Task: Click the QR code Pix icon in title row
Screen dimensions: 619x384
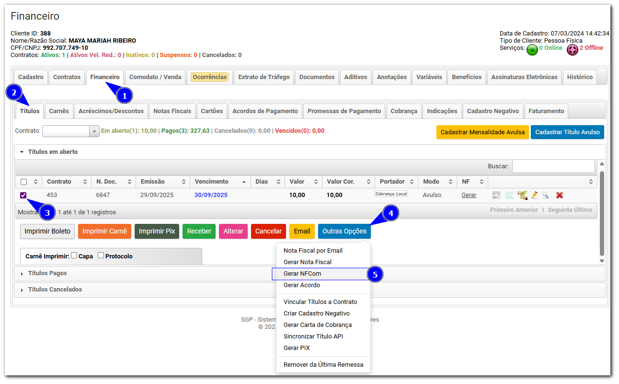Action: pyautogui.click(x=509, y=195)
